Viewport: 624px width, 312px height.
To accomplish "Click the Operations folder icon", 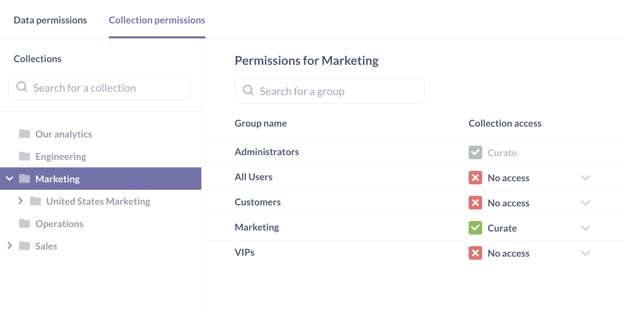I will (24, 223).
